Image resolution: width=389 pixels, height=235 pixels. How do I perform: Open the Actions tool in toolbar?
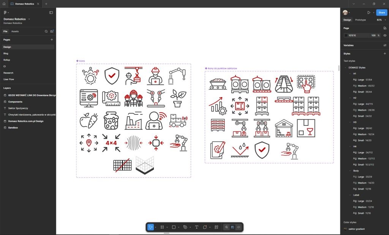pos(216,227)
